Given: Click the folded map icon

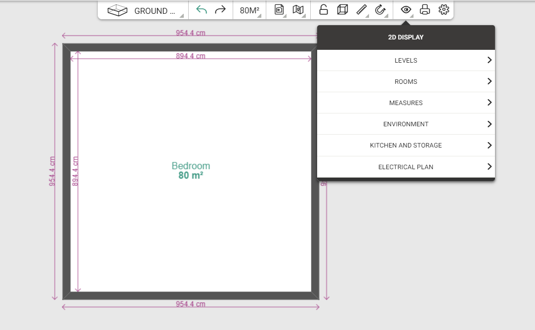Looking at the screenshot, I should click(x=298, y=10).
